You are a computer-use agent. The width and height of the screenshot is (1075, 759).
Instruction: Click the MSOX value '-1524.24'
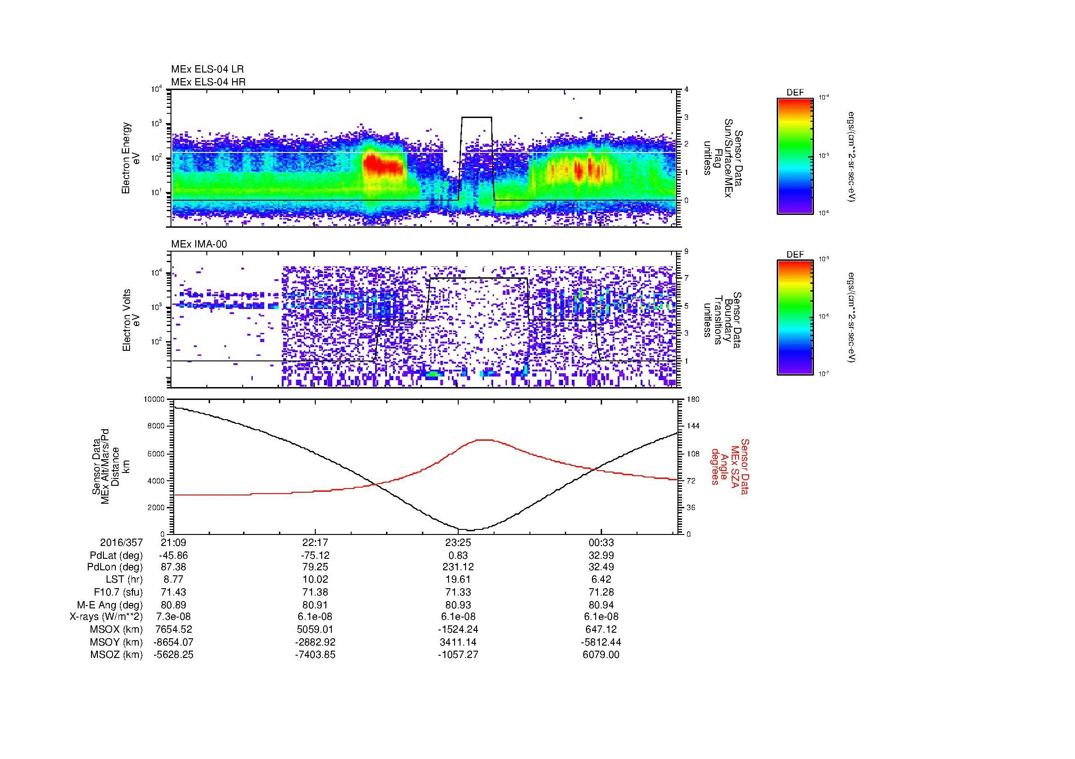pos(458,630)
